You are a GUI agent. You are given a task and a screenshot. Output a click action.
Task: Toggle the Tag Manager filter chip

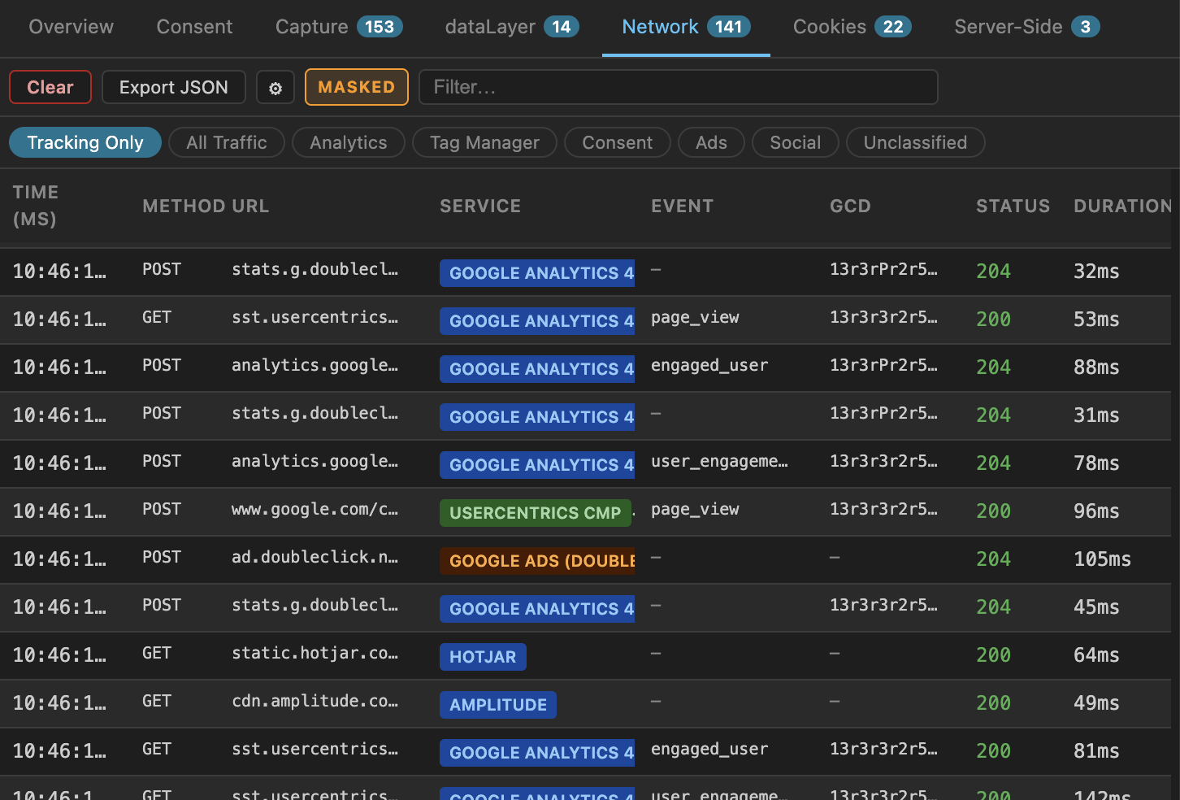[484, 142]
